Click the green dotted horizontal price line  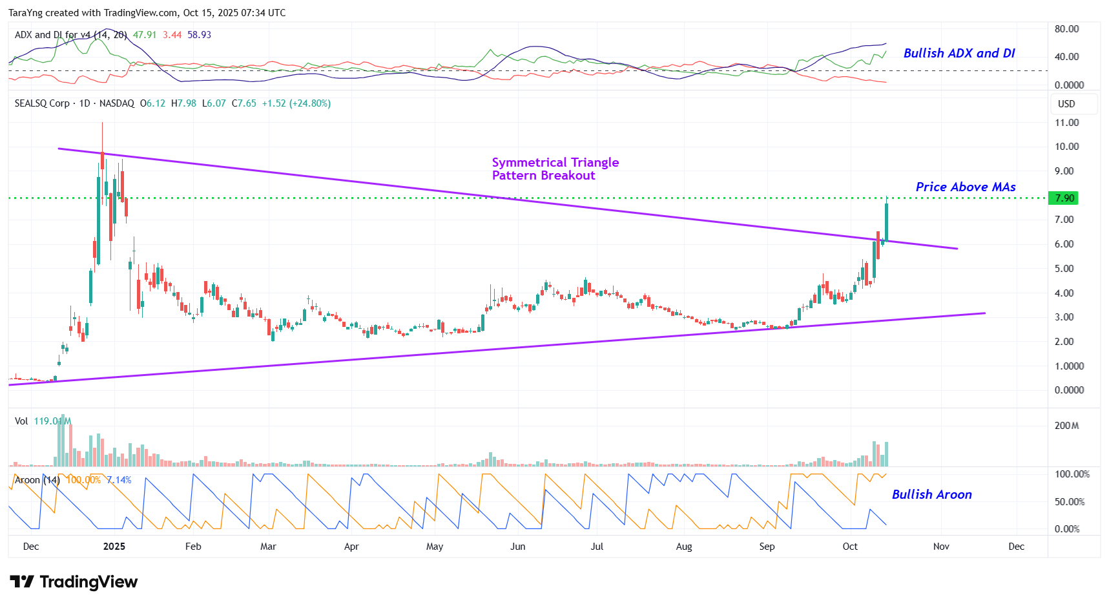[646, 198]
